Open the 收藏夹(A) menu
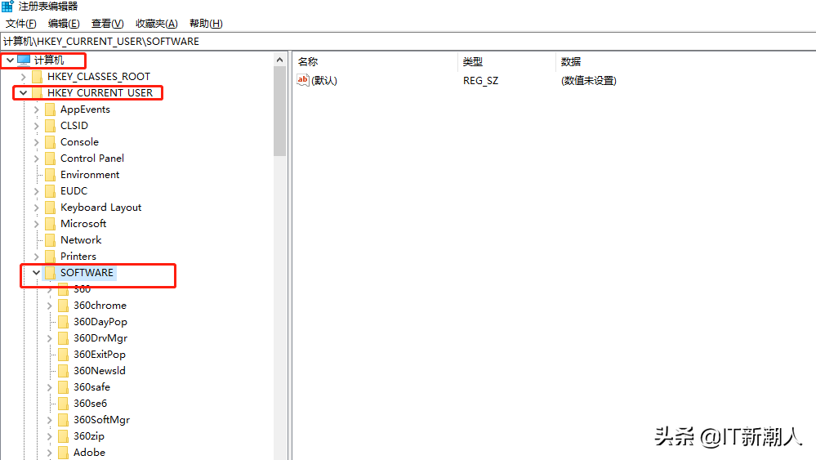 coord(156,24)
